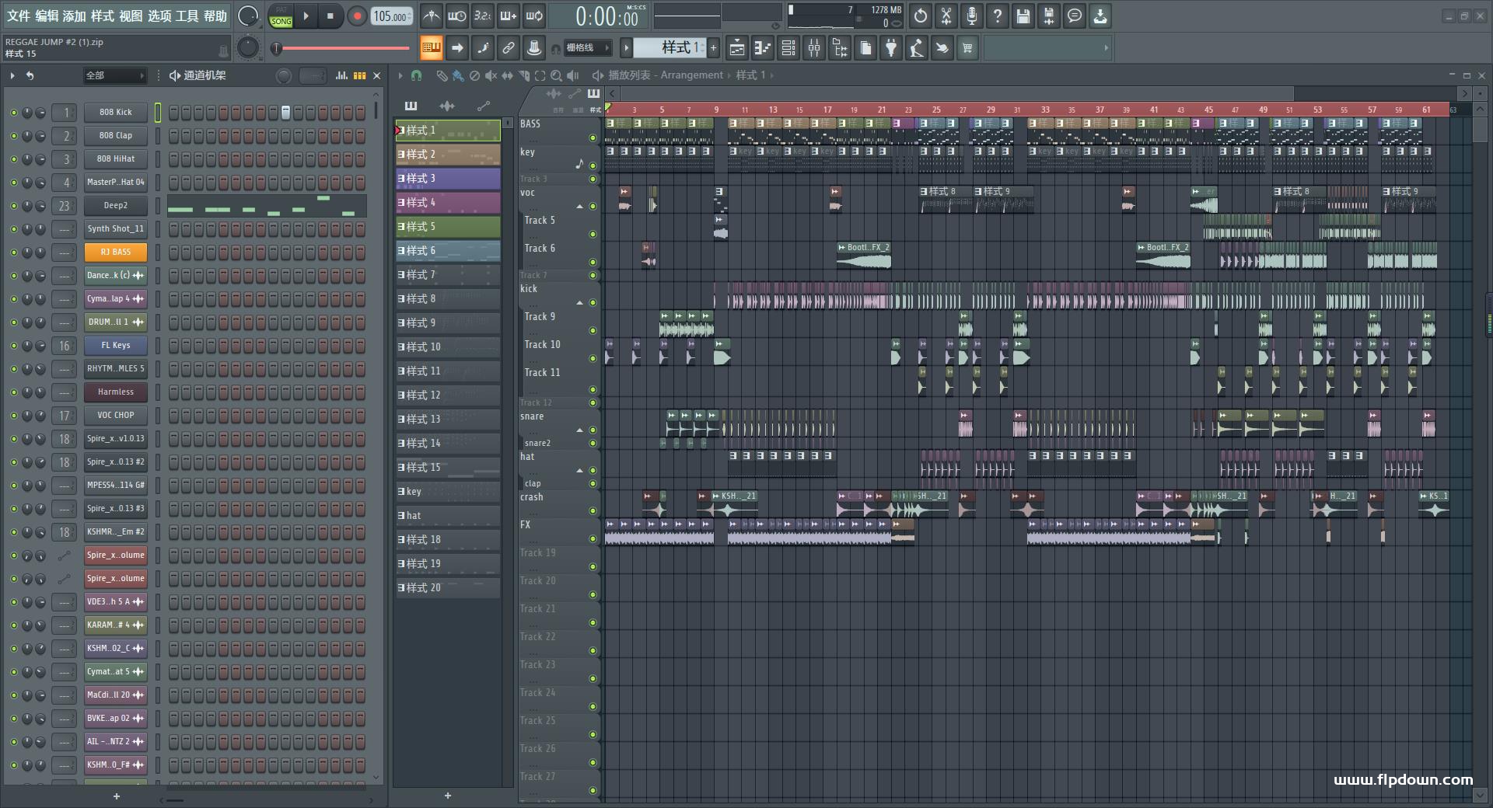The height and width of the screenshot is (808, 1493).
Task: Open help question mark icon
Action: [998, 16]
